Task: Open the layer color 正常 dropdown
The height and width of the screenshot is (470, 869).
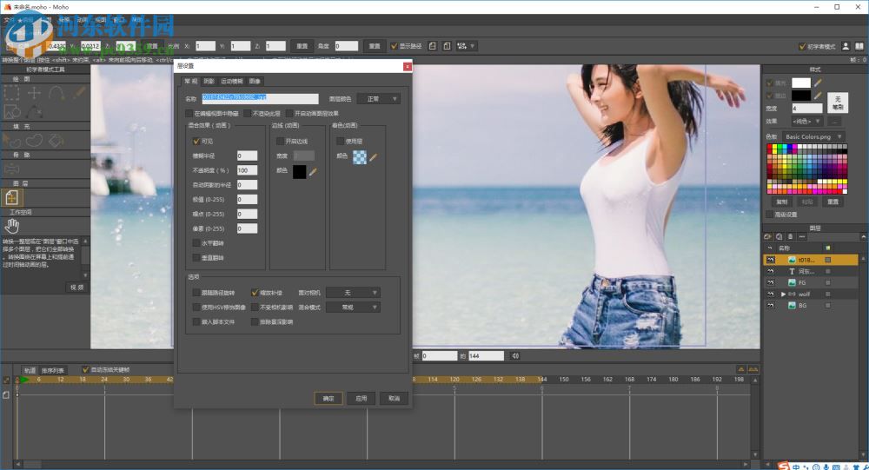Action: coord(379,99)
